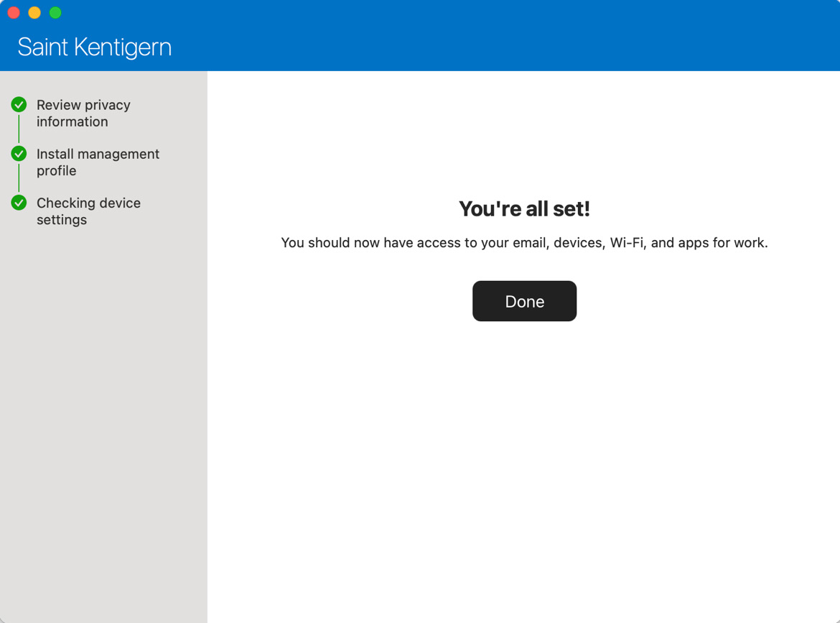Click the Done button

[x=524, y=301]
